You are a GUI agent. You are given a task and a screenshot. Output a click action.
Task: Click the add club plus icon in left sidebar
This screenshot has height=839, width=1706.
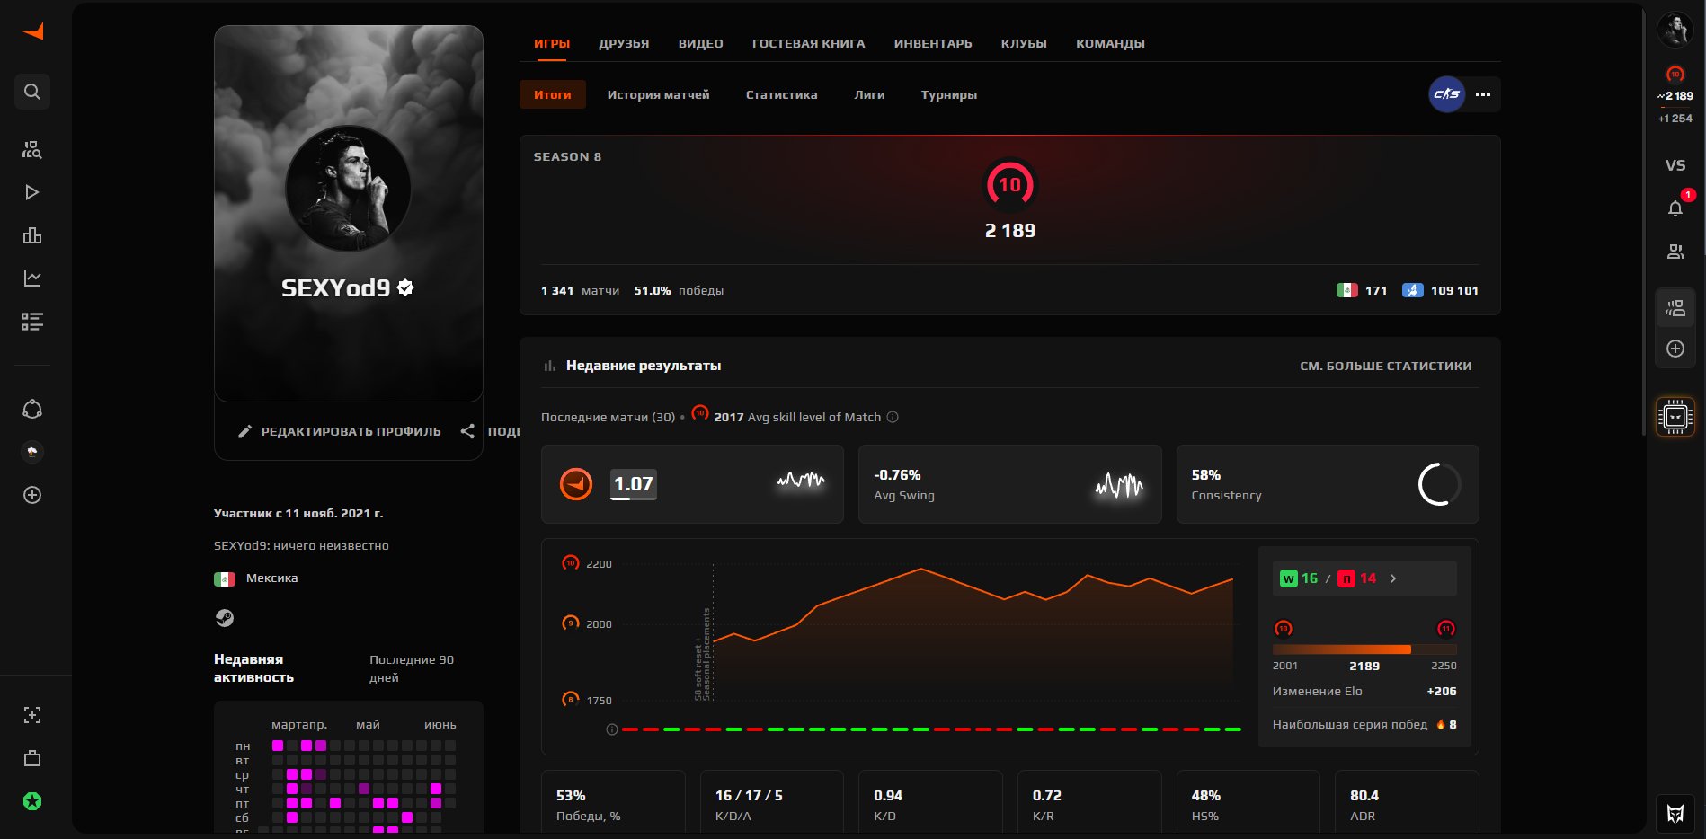tap(32, 495)
